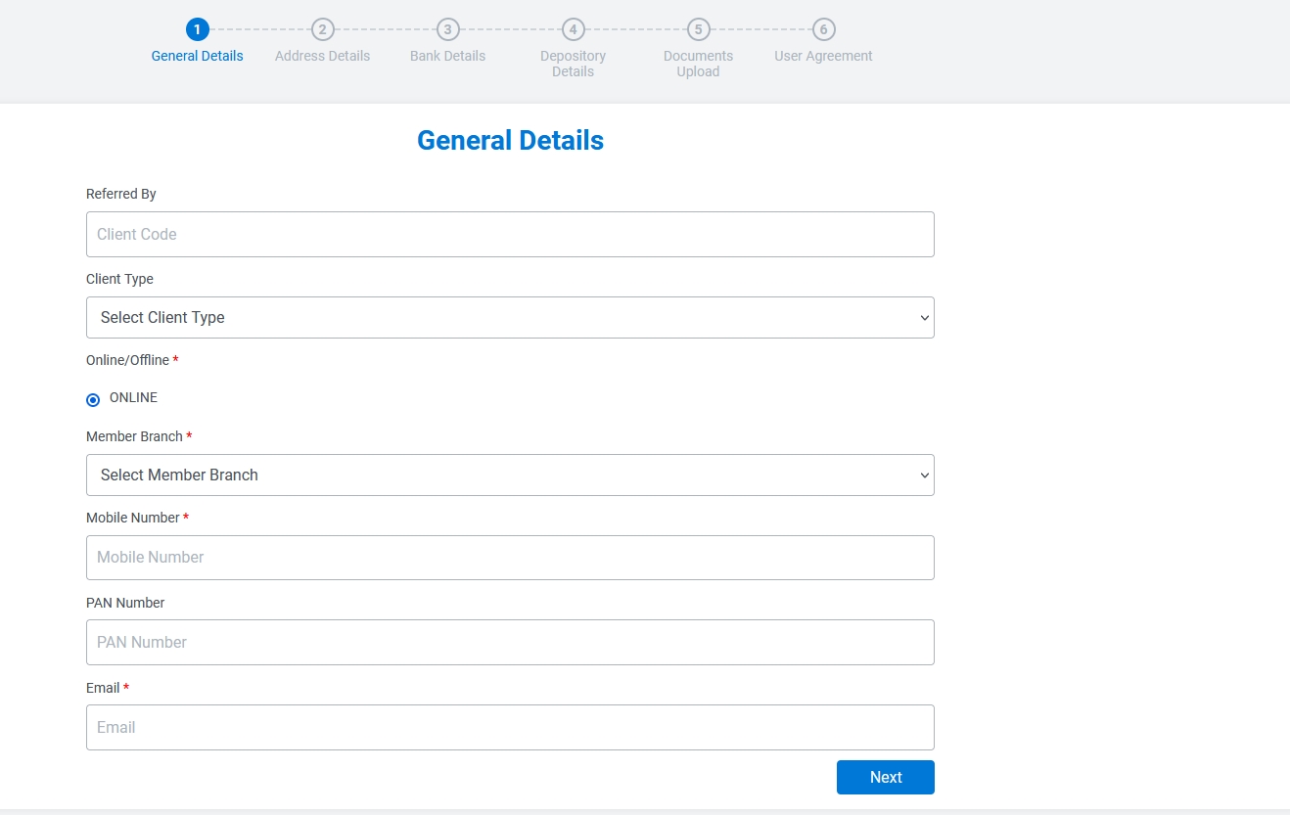This screenshot has height=815, width=1290.
Task: Click the General Details page heading
Action: pyautogui.click(x=510, y=140)
